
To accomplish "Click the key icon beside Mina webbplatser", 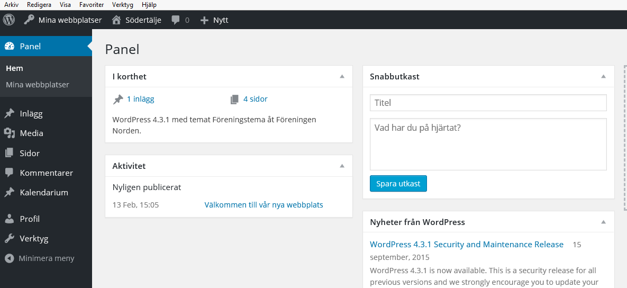I will coord(29,20).
